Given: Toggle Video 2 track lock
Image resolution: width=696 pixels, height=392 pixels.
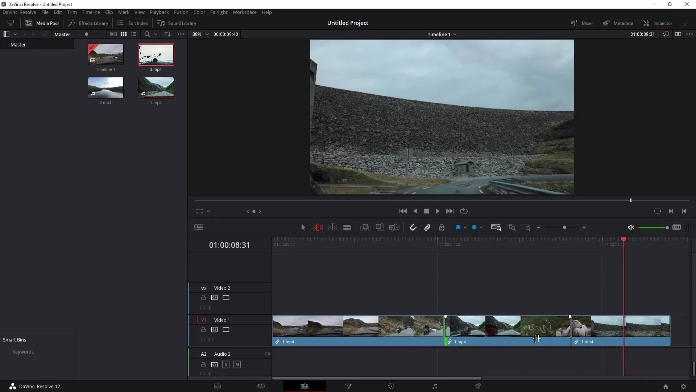Looking at the screenshot, I should click(203, 297).
